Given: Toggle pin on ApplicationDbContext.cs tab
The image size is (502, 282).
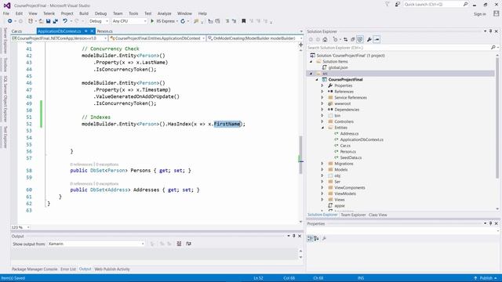Looking at the screenshot, I should click(x=85, y=31).
